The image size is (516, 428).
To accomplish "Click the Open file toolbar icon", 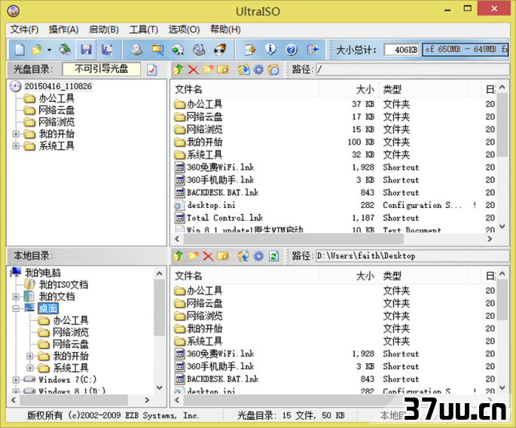I will tap(36, 50).
